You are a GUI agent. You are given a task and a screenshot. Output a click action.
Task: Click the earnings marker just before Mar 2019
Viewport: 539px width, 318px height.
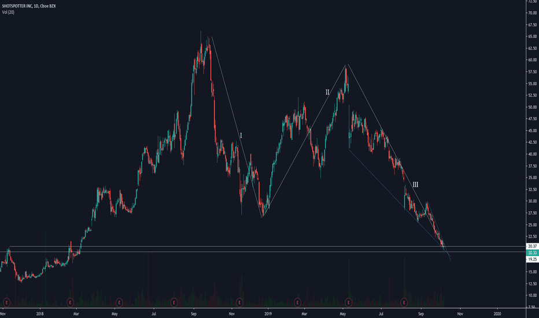coord(297,302)
